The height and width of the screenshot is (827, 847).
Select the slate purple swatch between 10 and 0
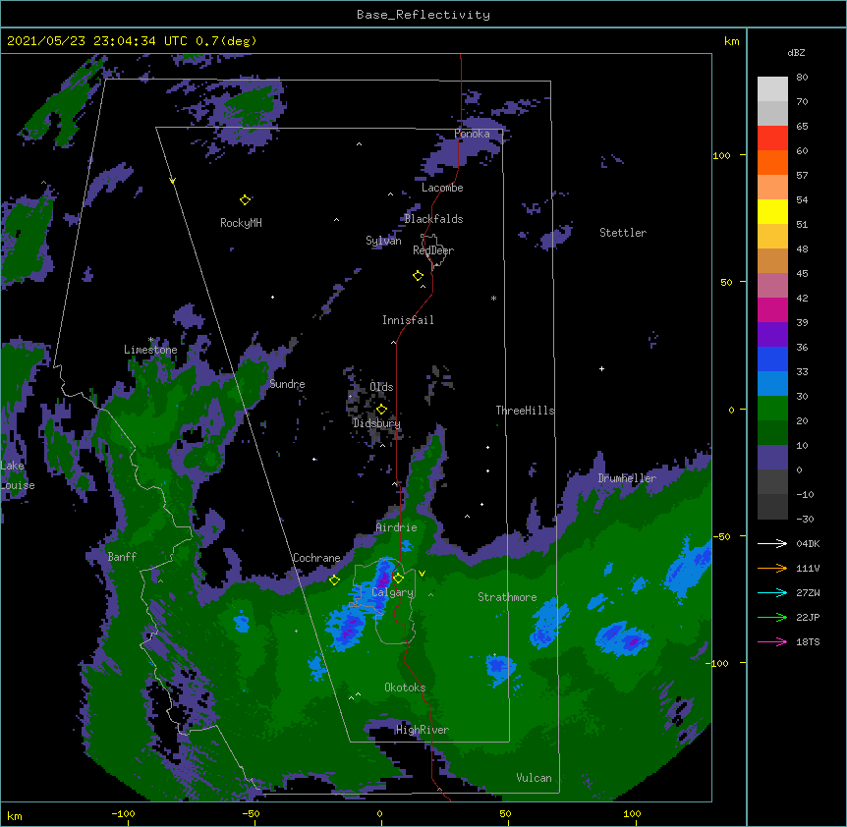pos(772,458)
